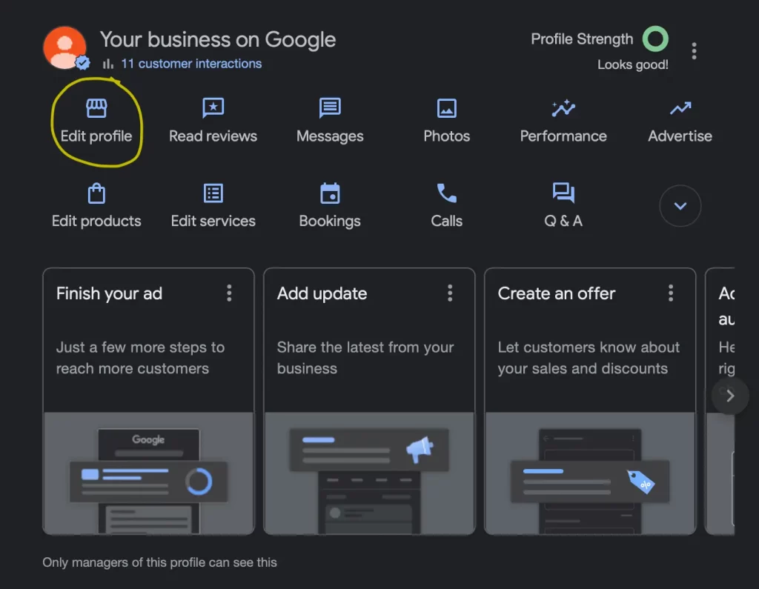This screenshot has height=589, width=759.
Task: Open the Edit products shopping bag icon
Action: 96,193
